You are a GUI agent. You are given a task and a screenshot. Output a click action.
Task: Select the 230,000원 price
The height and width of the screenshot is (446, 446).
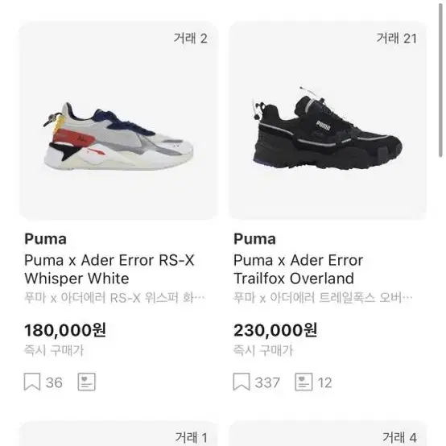tap(275, 330)
